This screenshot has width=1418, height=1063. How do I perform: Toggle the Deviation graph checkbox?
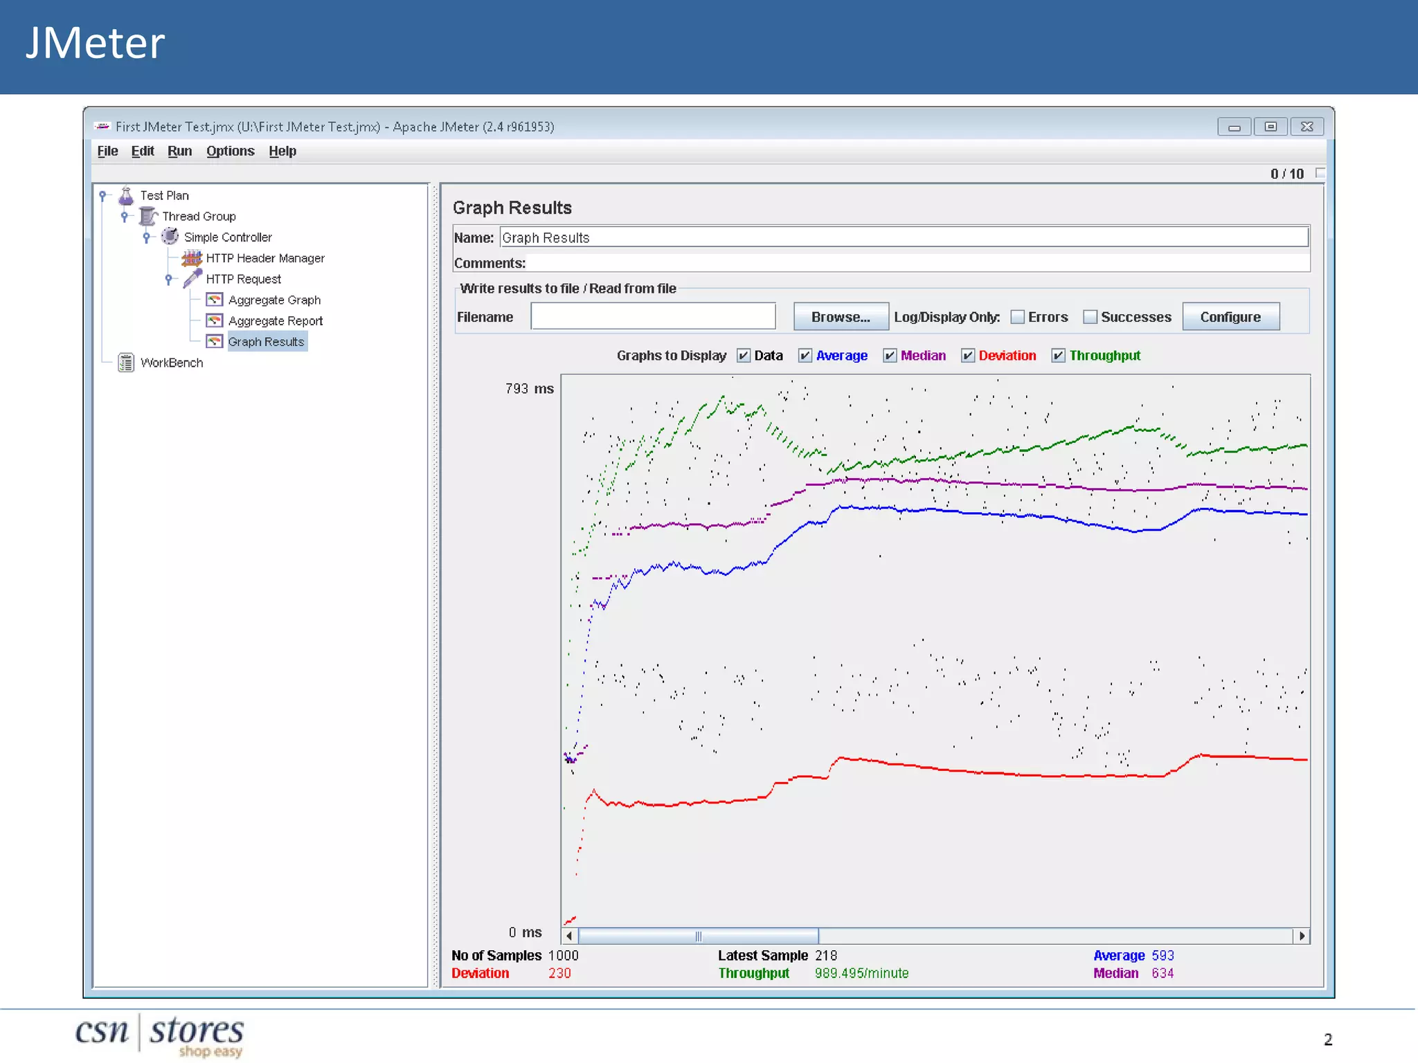(967, 356)
